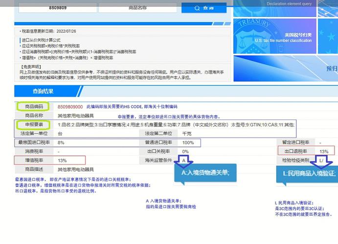Click the HS code input field showing 8509809
Image resolution: width=338 pixels, height=244 pixels.
point(58,8)
